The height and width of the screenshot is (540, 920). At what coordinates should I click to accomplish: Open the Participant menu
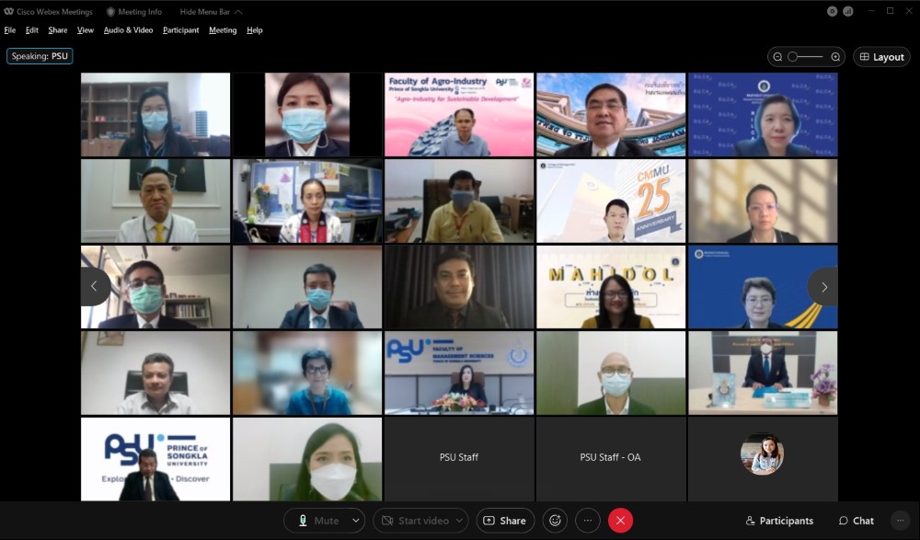(180, 30)
